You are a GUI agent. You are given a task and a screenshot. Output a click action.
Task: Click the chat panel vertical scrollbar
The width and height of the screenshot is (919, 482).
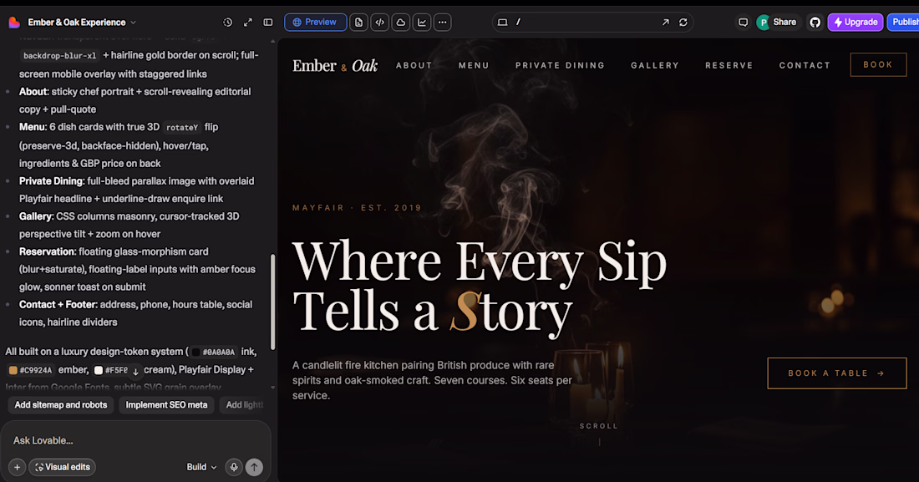272,302
